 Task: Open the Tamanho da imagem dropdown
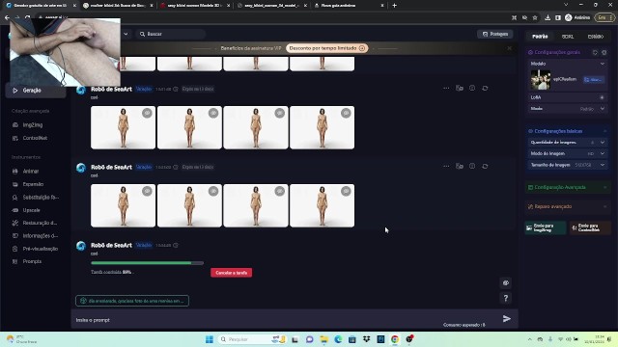pos(568,165)
